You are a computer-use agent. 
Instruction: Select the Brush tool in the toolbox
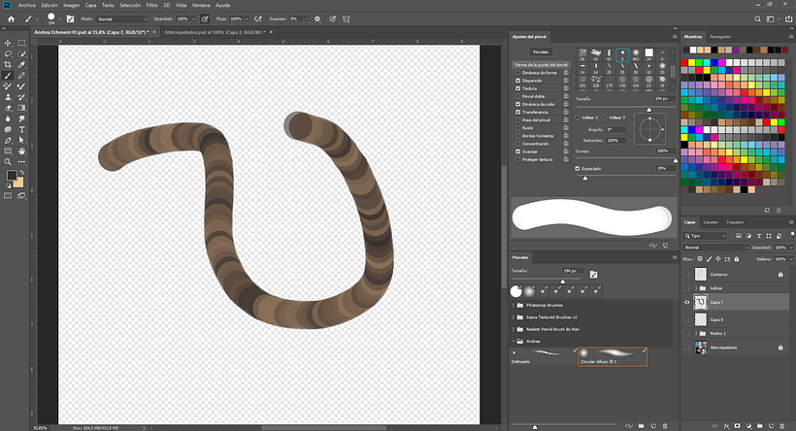[x=8, y=76]
